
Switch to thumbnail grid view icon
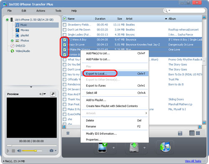coord(198,133)
